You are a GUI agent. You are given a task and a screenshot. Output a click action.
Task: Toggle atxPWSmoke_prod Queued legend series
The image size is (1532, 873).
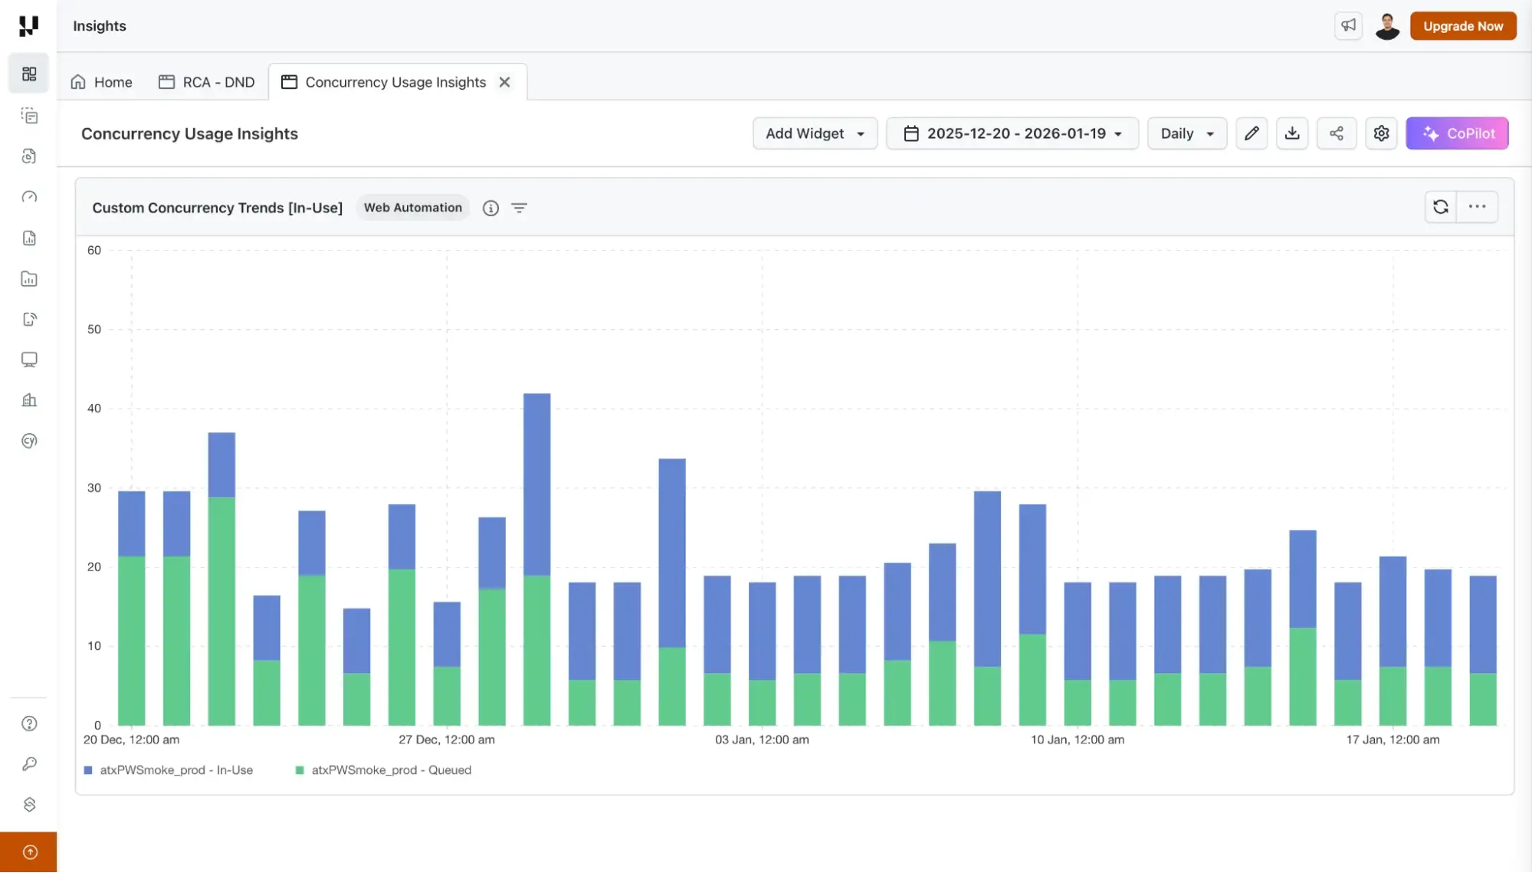click(383, 770)
